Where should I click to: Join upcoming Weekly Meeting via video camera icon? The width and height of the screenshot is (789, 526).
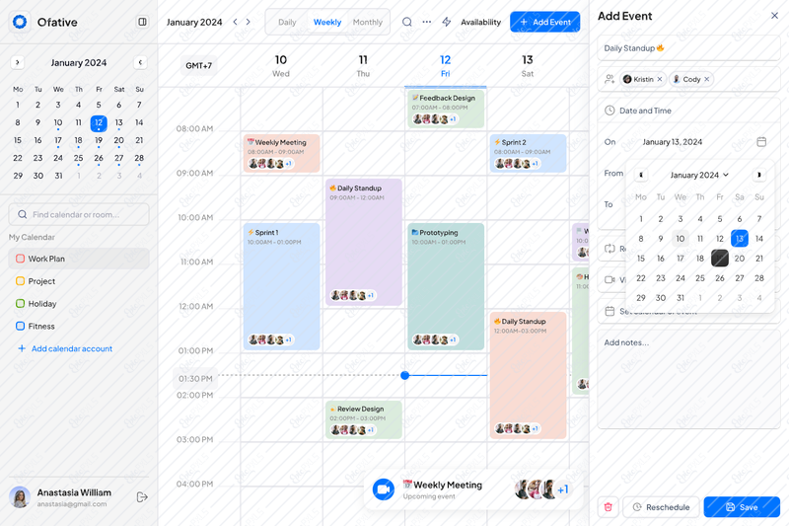pyautogui.click(x=384, y=489)
